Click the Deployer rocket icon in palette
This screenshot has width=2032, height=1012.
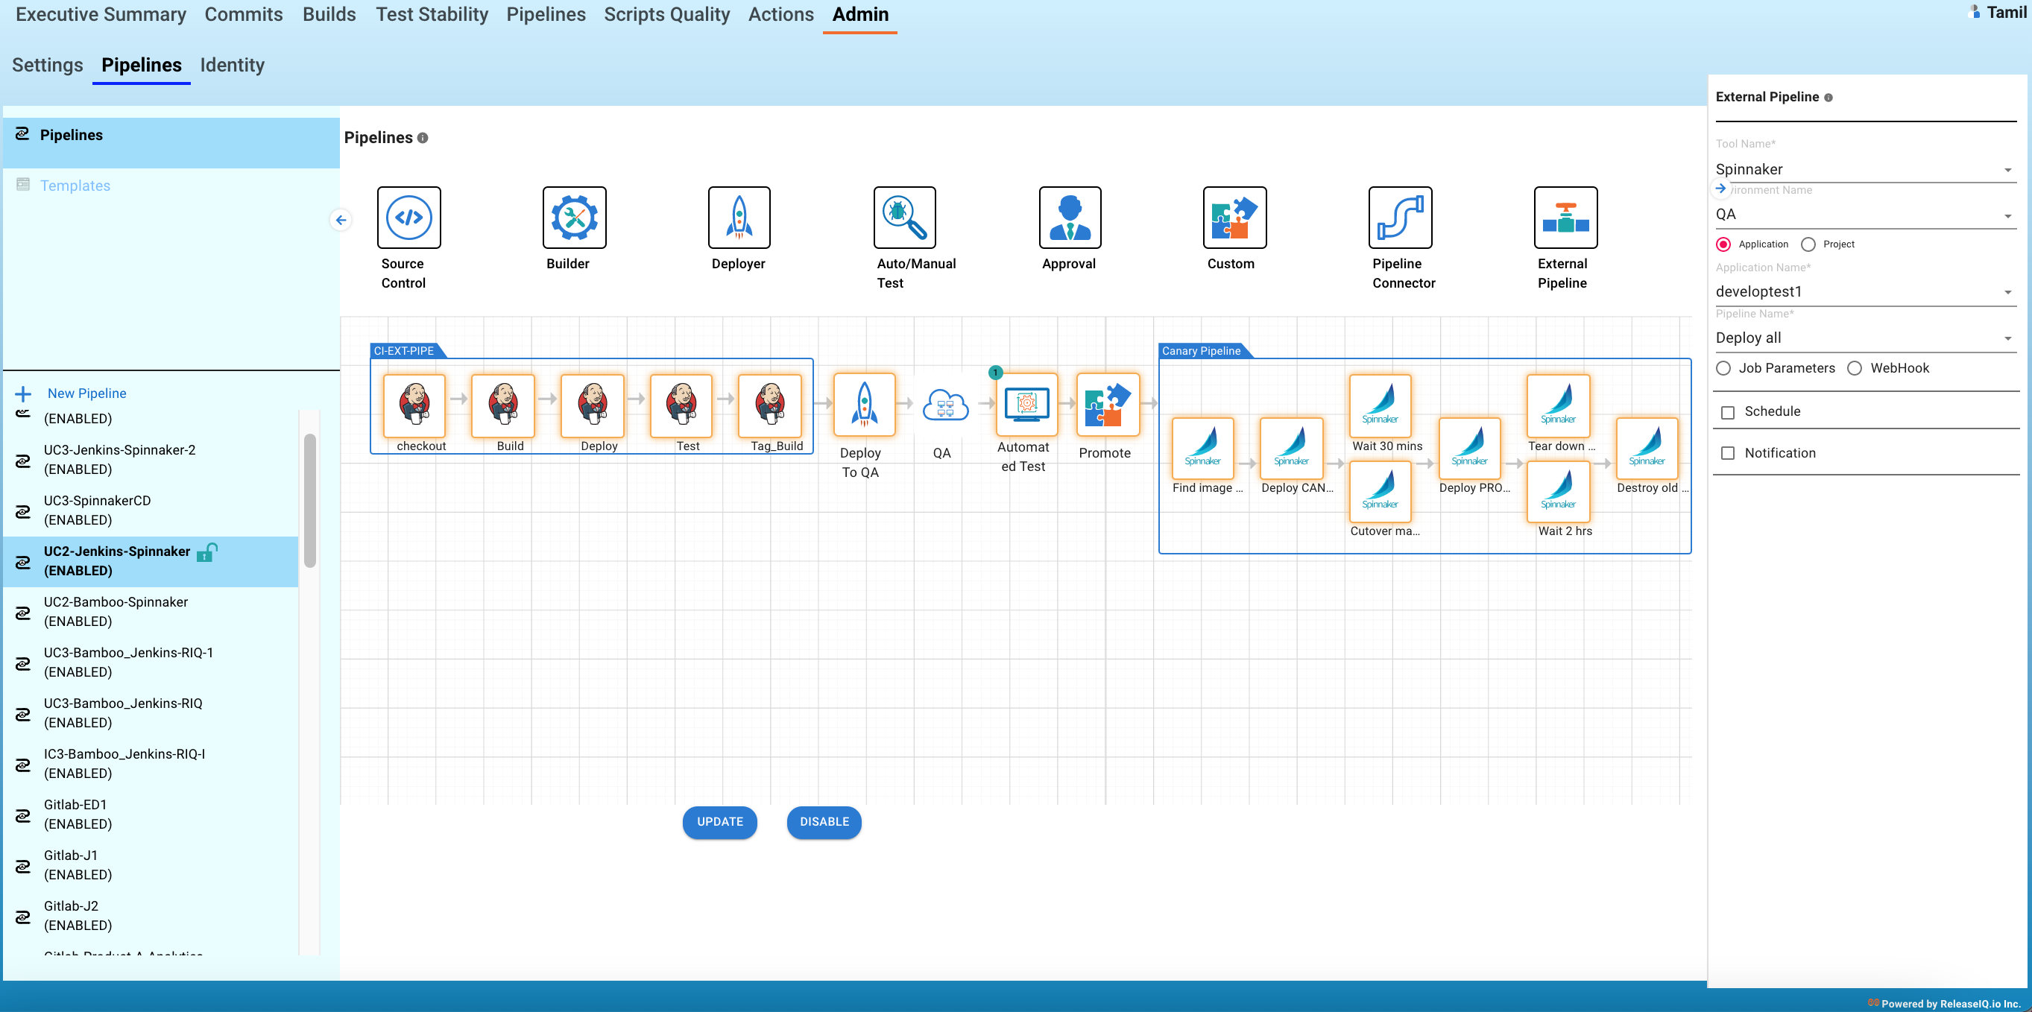tap(739, 217)
